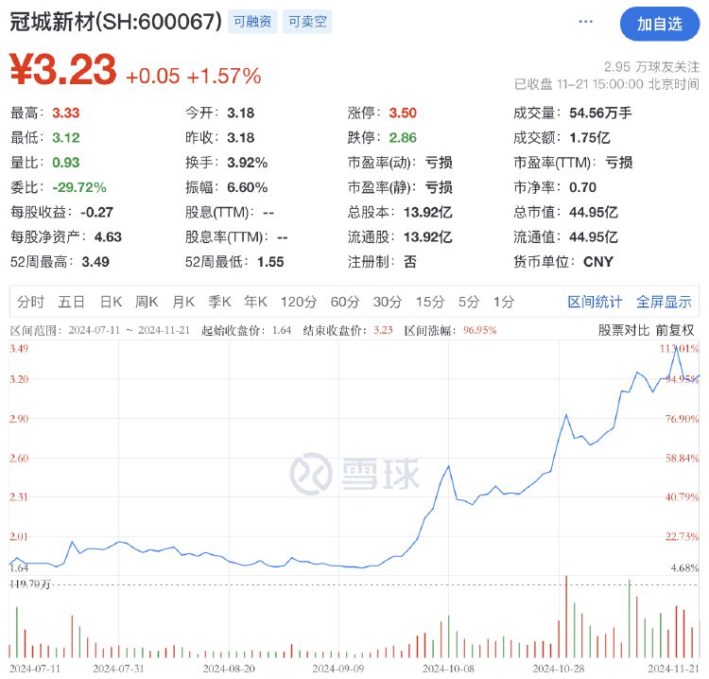Viewport: 709px width, 679px height.
Task: Click the 振幅 value 6.60%
Action: coord(248,187)
